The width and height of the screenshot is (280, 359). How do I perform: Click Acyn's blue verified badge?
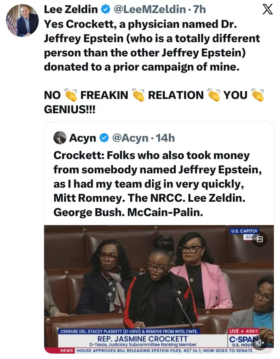coord(104,138)
